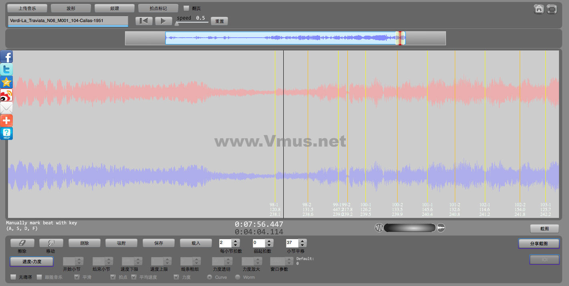Click the playback speed slider
The height and width of the screenshot is (286, 569).
tap(192, 23)
